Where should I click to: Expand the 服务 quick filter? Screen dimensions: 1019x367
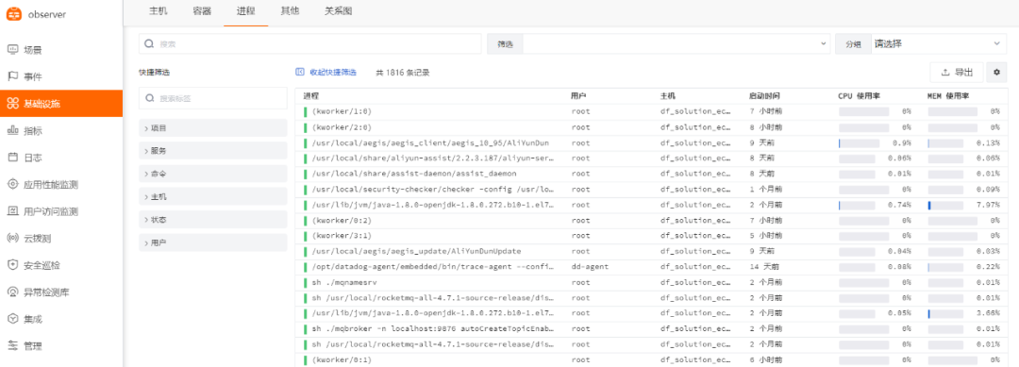pos(213,151)
